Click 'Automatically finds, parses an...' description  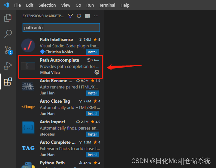pos(70,128)
